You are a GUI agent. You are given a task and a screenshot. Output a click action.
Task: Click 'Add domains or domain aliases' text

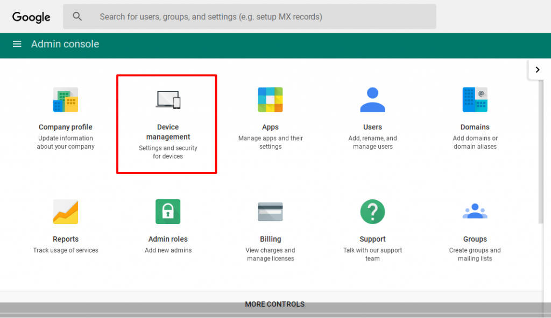475,142
